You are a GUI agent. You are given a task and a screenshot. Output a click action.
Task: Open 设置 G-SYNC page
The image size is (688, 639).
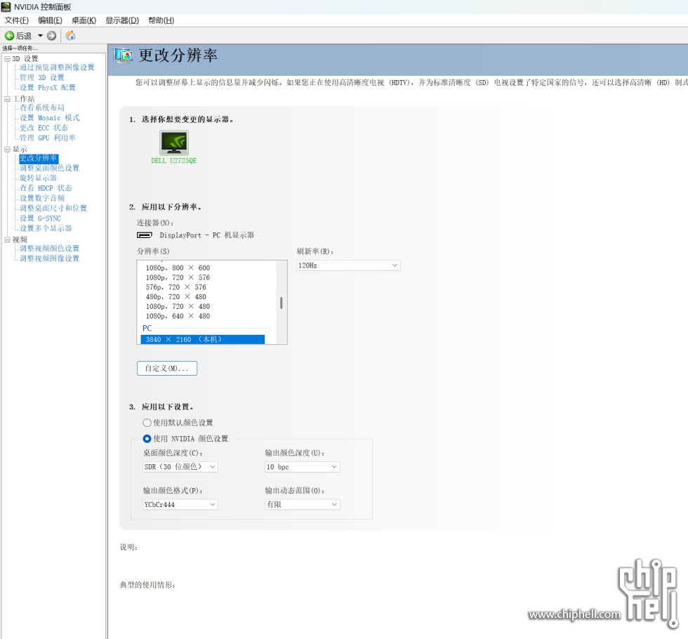point(40,218)
